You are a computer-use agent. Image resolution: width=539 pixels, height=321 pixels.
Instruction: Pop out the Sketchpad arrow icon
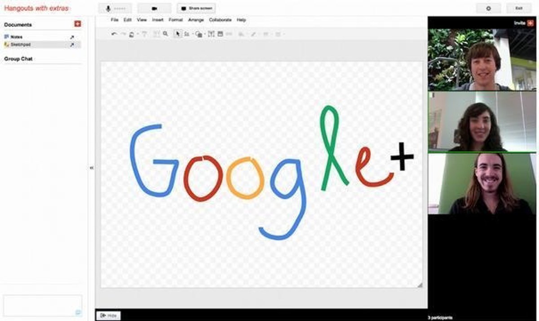(72, 45)
